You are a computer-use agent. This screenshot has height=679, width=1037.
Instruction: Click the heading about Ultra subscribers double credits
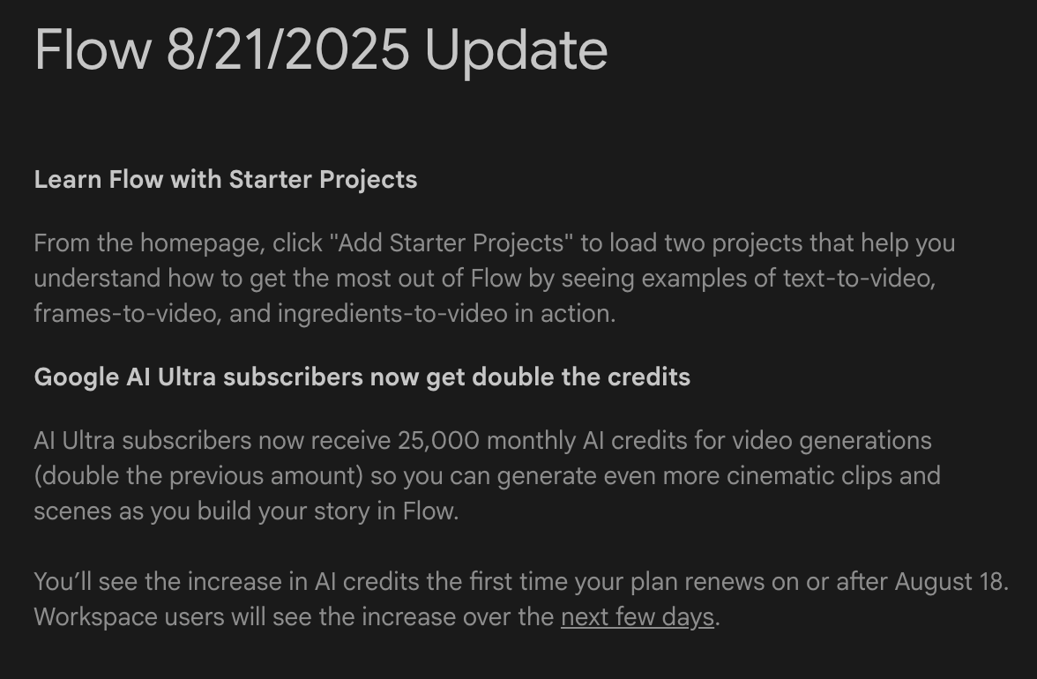coord(362,377)
